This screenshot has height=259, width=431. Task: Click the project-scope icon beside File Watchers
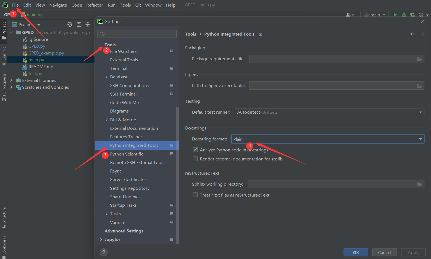coord(172,51)
